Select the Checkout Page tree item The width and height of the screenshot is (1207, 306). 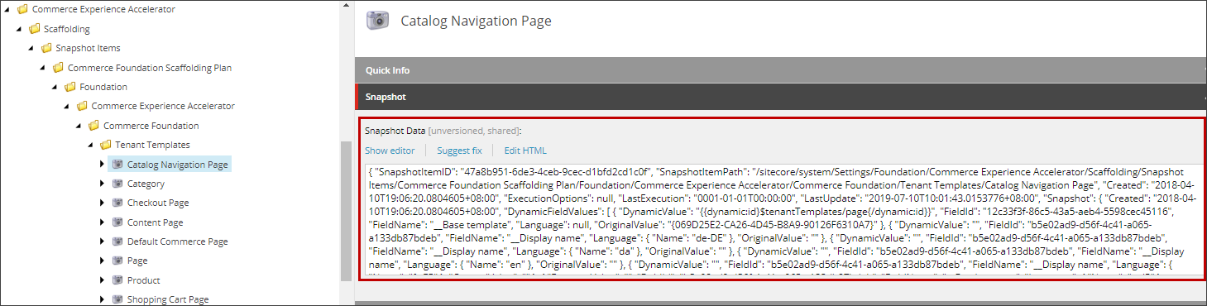tap(158, 203)
